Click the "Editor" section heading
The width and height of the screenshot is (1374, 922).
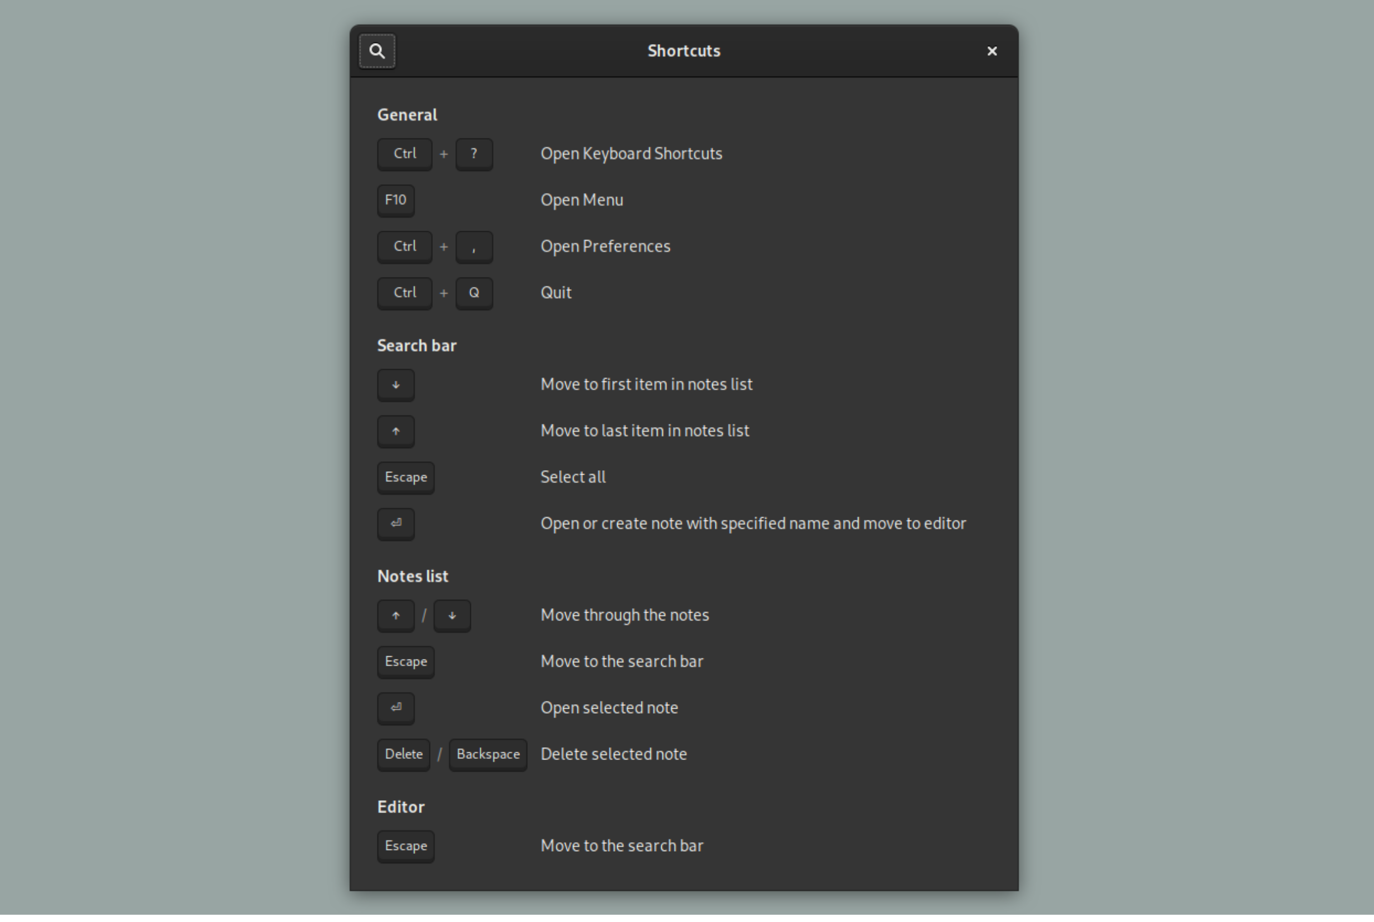tap(401, 808)
